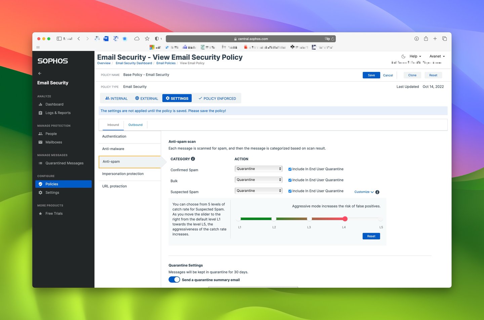
Task: Click the translate icon in address bar
Action: (x=327, y=39)
